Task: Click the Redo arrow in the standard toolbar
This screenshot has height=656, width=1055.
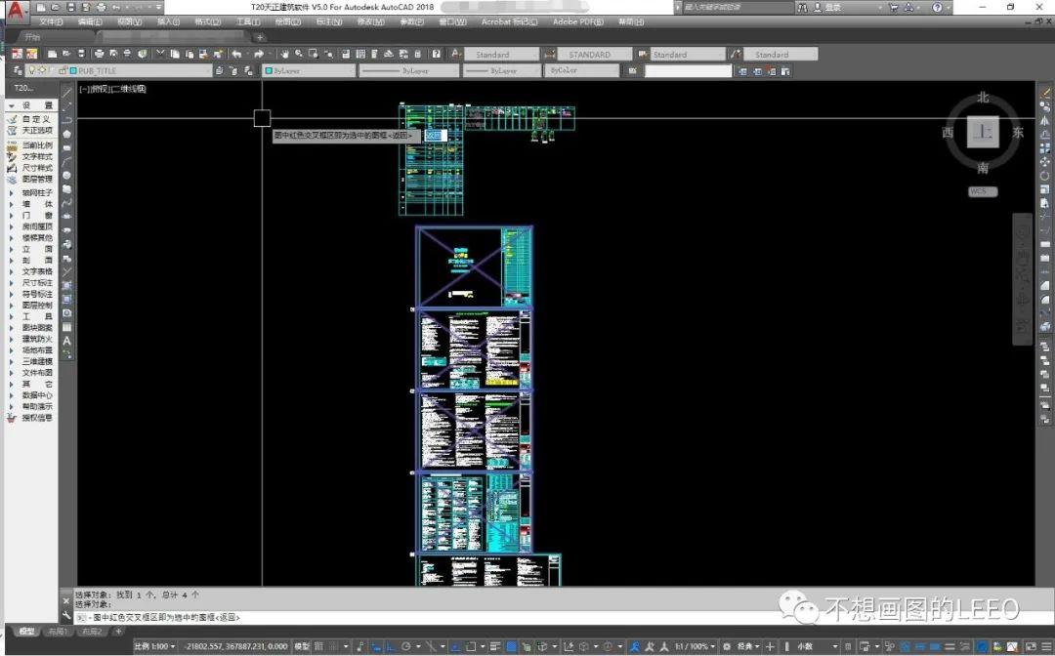Action: coord(258,54)
